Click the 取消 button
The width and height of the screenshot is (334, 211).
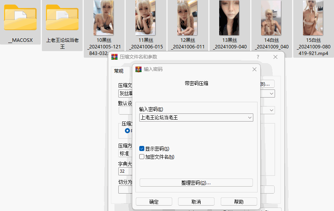(x=196, y=202)
